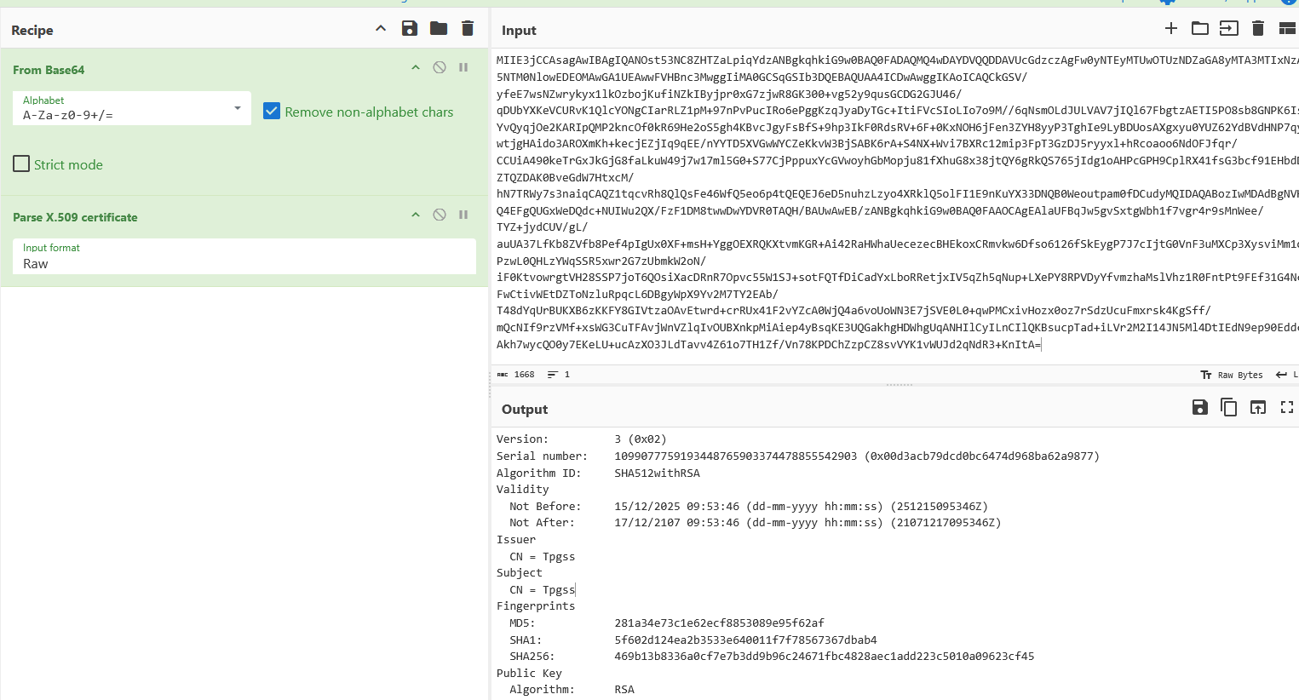Screen dimensions: 1299x700
Task: Collapse the From Base64 operation
Action: pyautogui.click(x=416, y=67)
